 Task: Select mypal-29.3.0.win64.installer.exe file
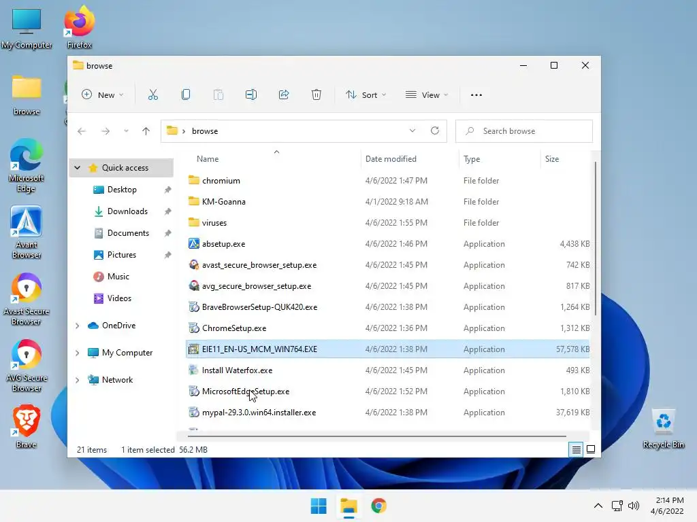pyautogui.click(x=387, y=413)
